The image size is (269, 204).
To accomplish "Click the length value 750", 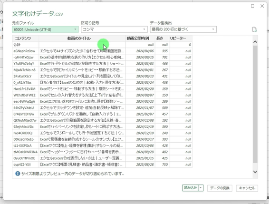I will (162, 165).
